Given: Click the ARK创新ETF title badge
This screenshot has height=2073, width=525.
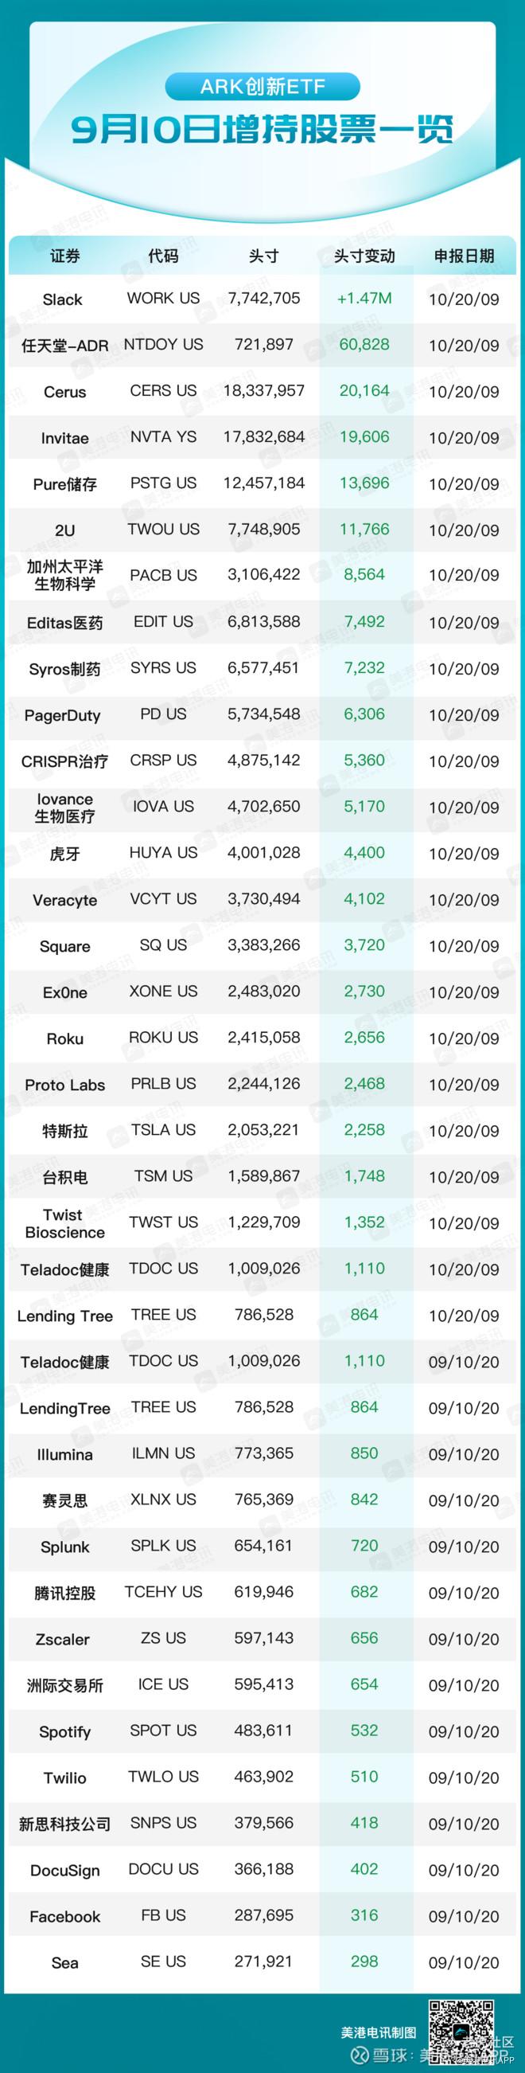Looking at the screenshot, I should [x=262, y=87].
